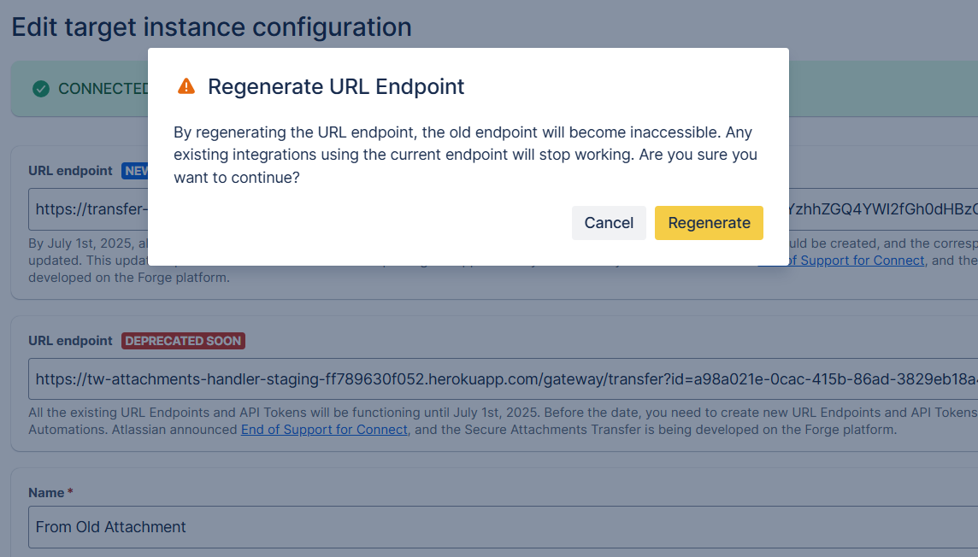Click the orange warning triangle icon
Image resolution: width=978 pixels, height=557 pixels.
(x=186, y=86)
